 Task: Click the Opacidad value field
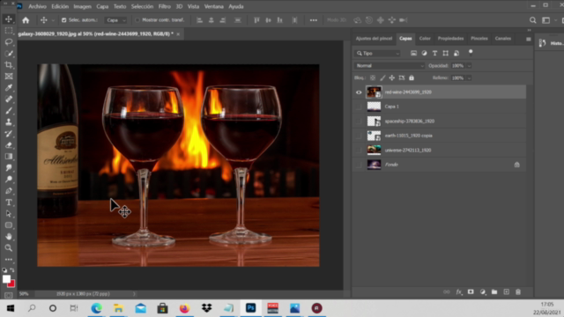[458, 66]
